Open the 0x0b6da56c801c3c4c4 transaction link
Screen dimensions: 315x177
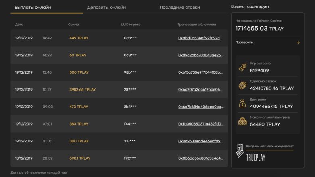click(200, 158)
